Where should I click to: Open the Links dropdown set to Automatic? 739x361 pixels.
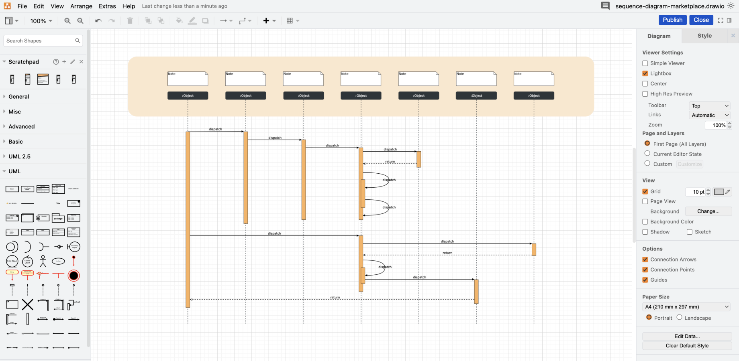(x=709, y=115)
